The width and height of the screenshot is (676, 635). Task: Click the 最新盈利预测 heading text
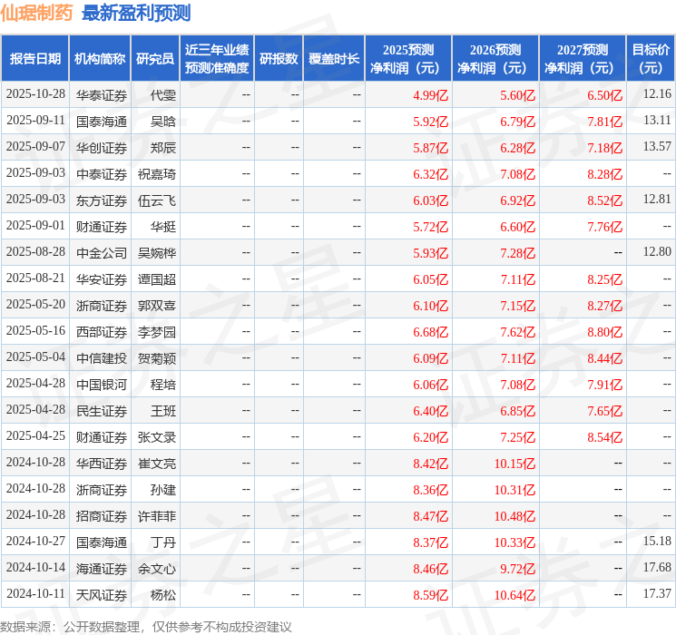[136, 13]
